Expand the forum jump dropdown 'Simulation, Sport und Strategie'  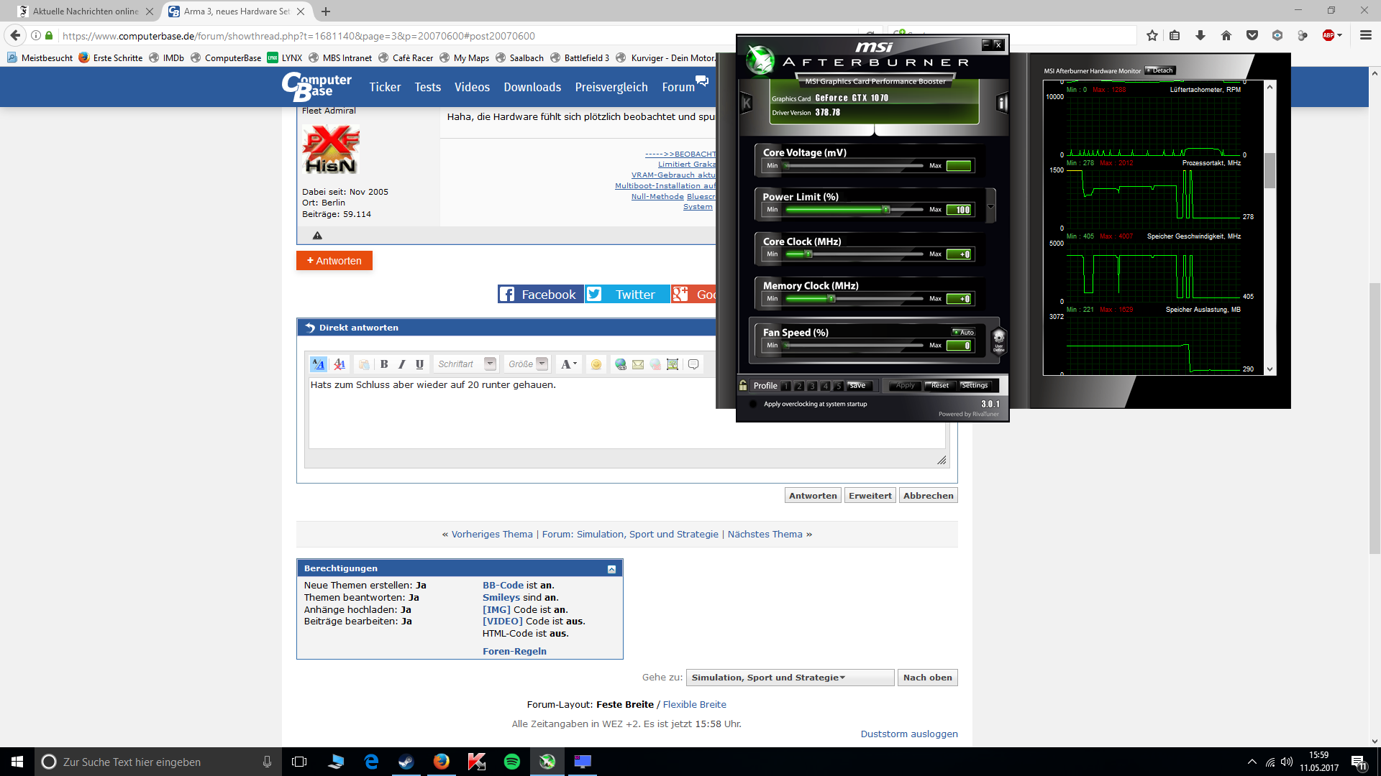click(789, 678)
